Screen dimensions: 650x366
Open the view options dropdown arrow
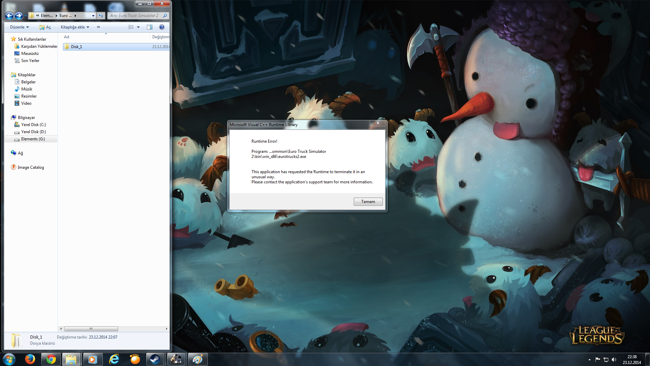(138, 27)
